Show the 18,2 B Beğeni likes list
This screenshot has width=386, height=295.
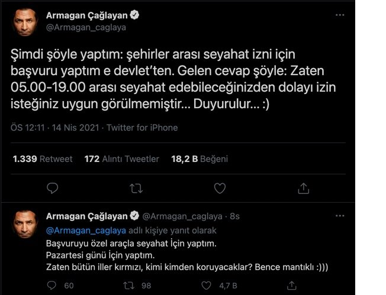click(x=200, y=159)
